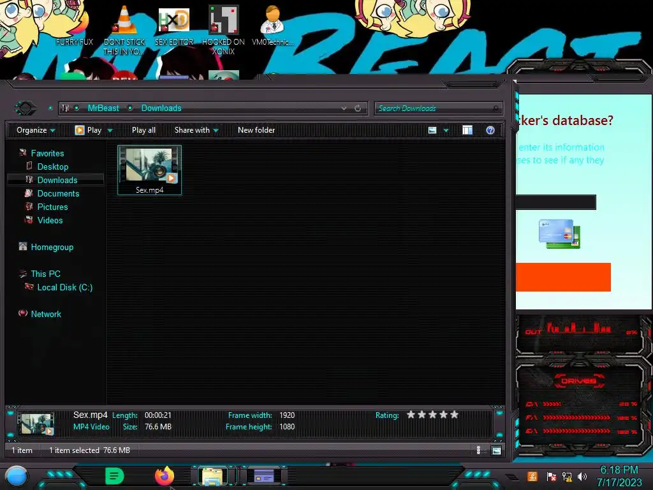Open the address bar history dropdown

click(x=344, y=108)
